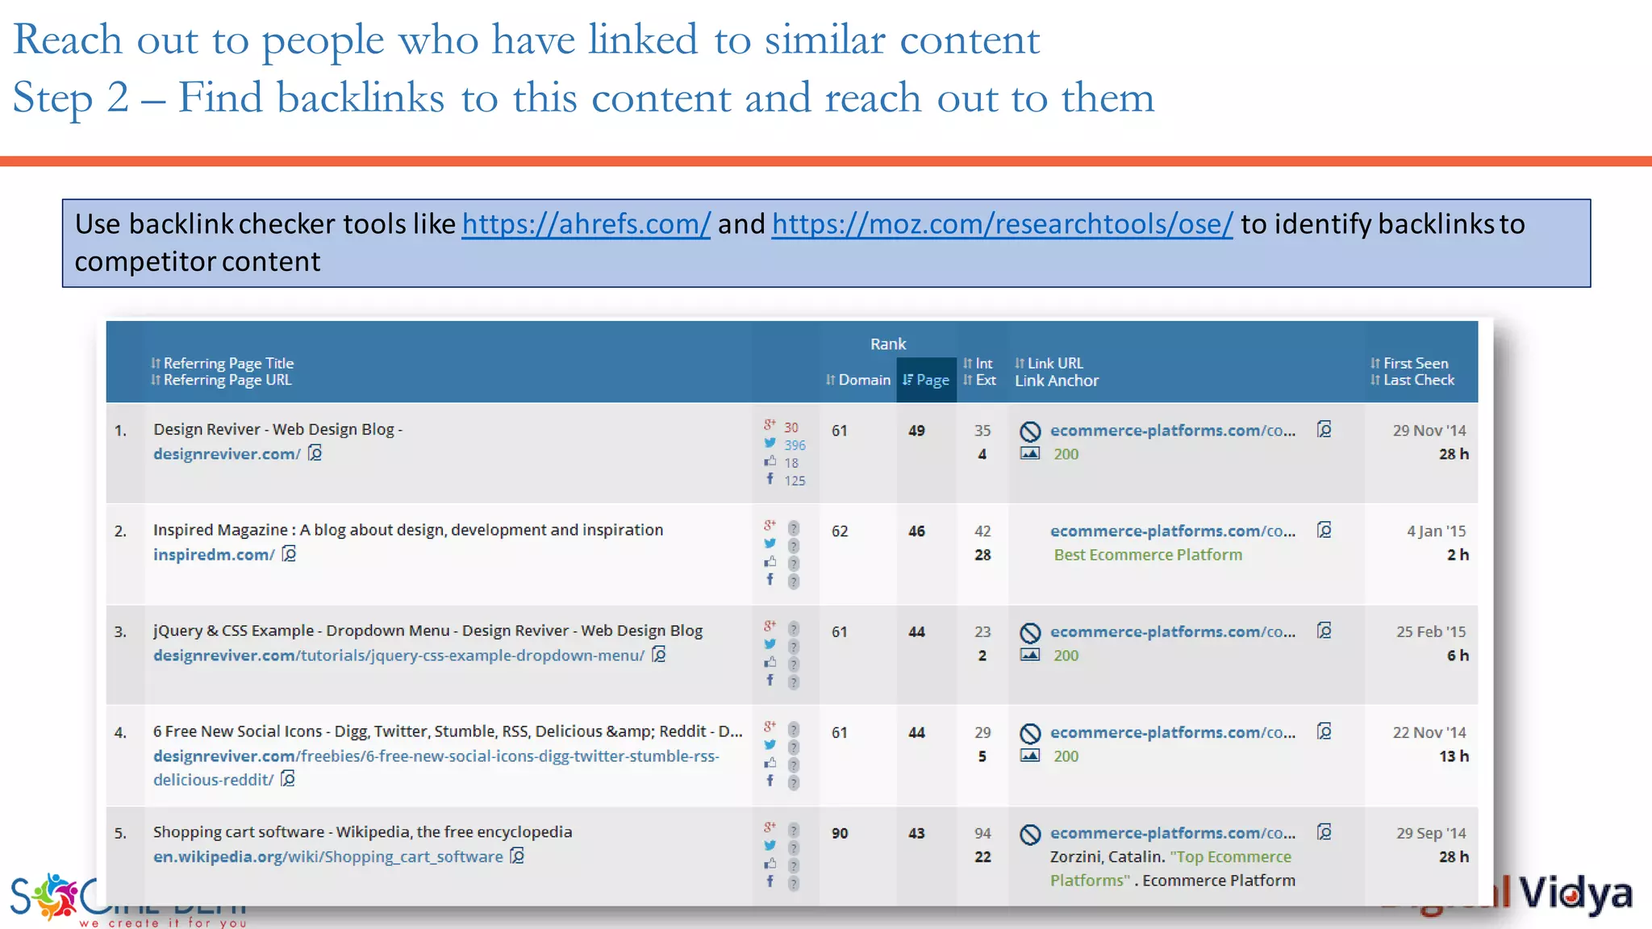
Task: Click link preview icon in jQuery & CSS row
Action: [x=1325, y=631]
